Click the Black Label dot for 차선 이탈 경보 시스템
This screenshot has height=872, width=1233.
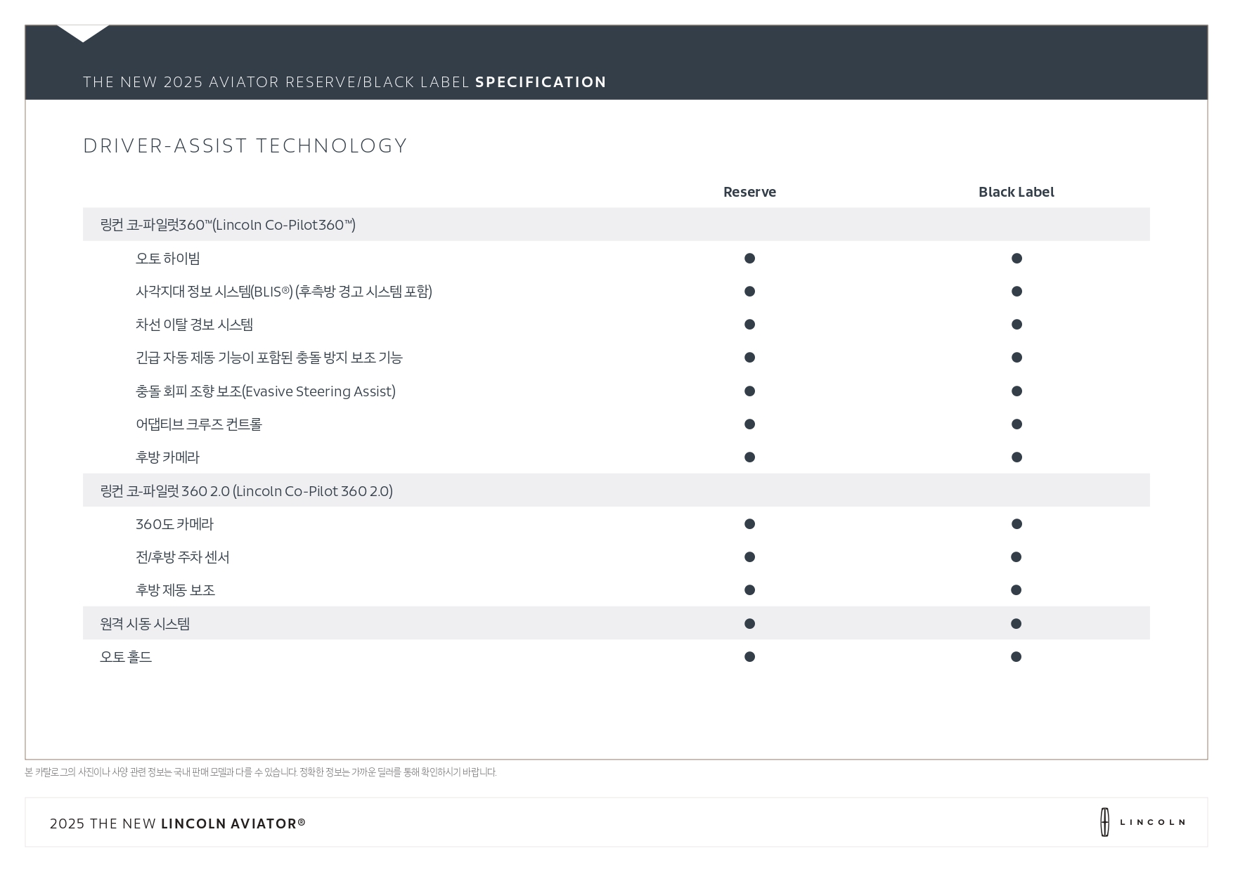point(1016,325)
